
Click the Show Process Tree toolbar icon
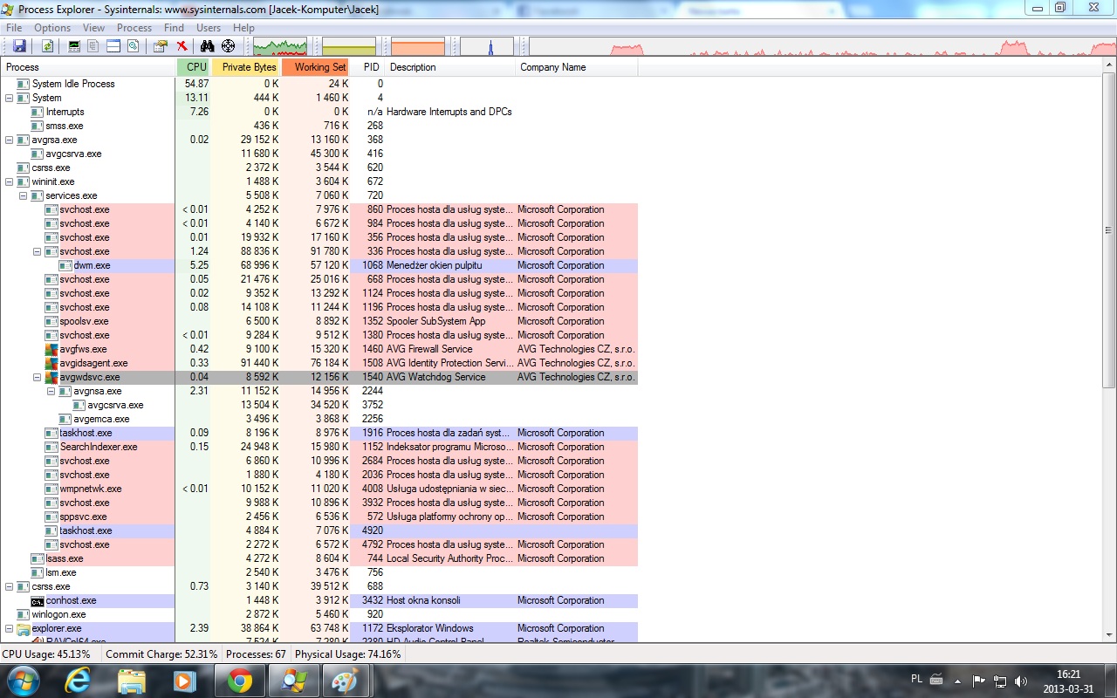pos(93,46)
